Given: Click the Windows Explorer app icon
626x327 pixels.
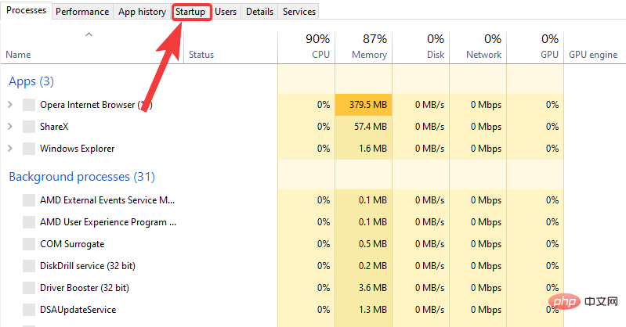Looking at the screenshot, I should click(29, 149).
